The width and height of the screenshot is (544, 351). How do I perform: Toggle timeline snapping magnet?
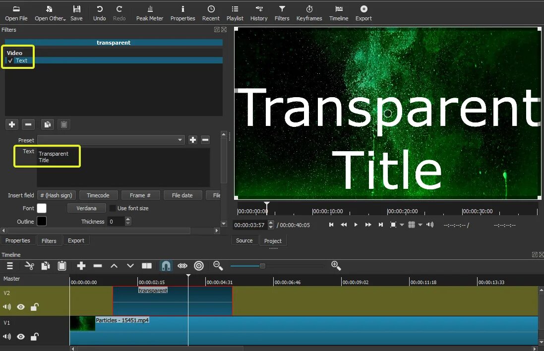click(166, 266)
